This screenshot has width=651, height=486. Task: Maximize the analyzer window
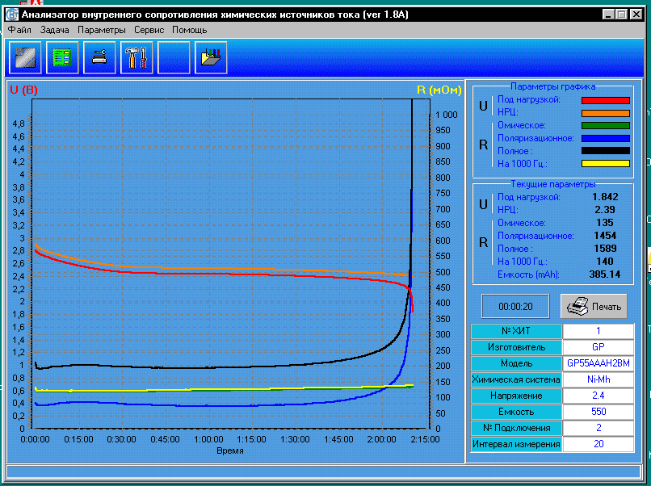[622, 15]
